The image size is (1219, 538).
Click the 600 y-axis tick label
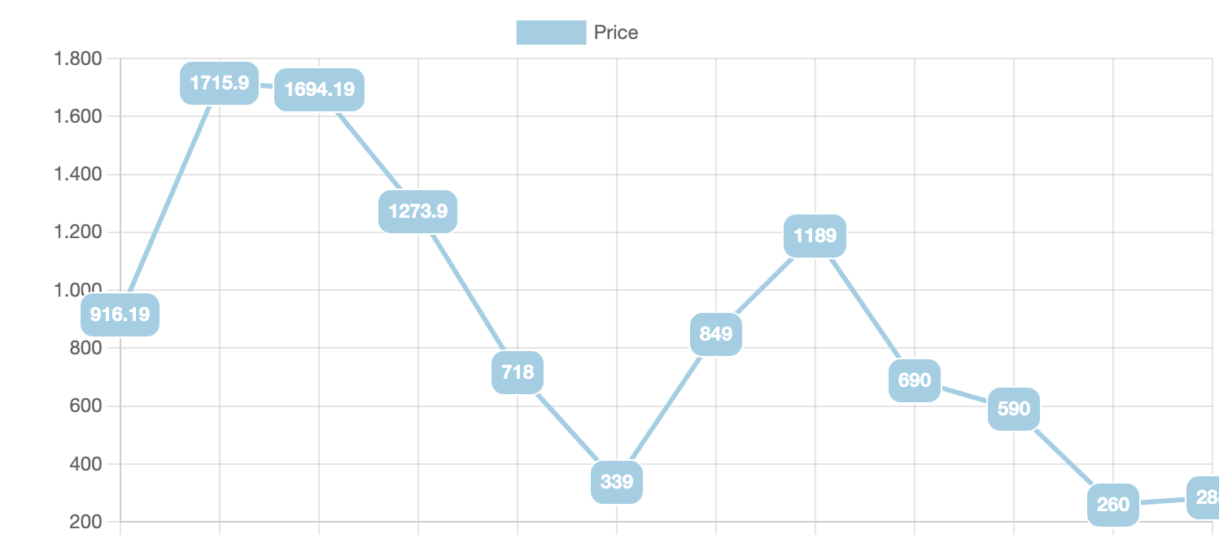tap(85, 406)
